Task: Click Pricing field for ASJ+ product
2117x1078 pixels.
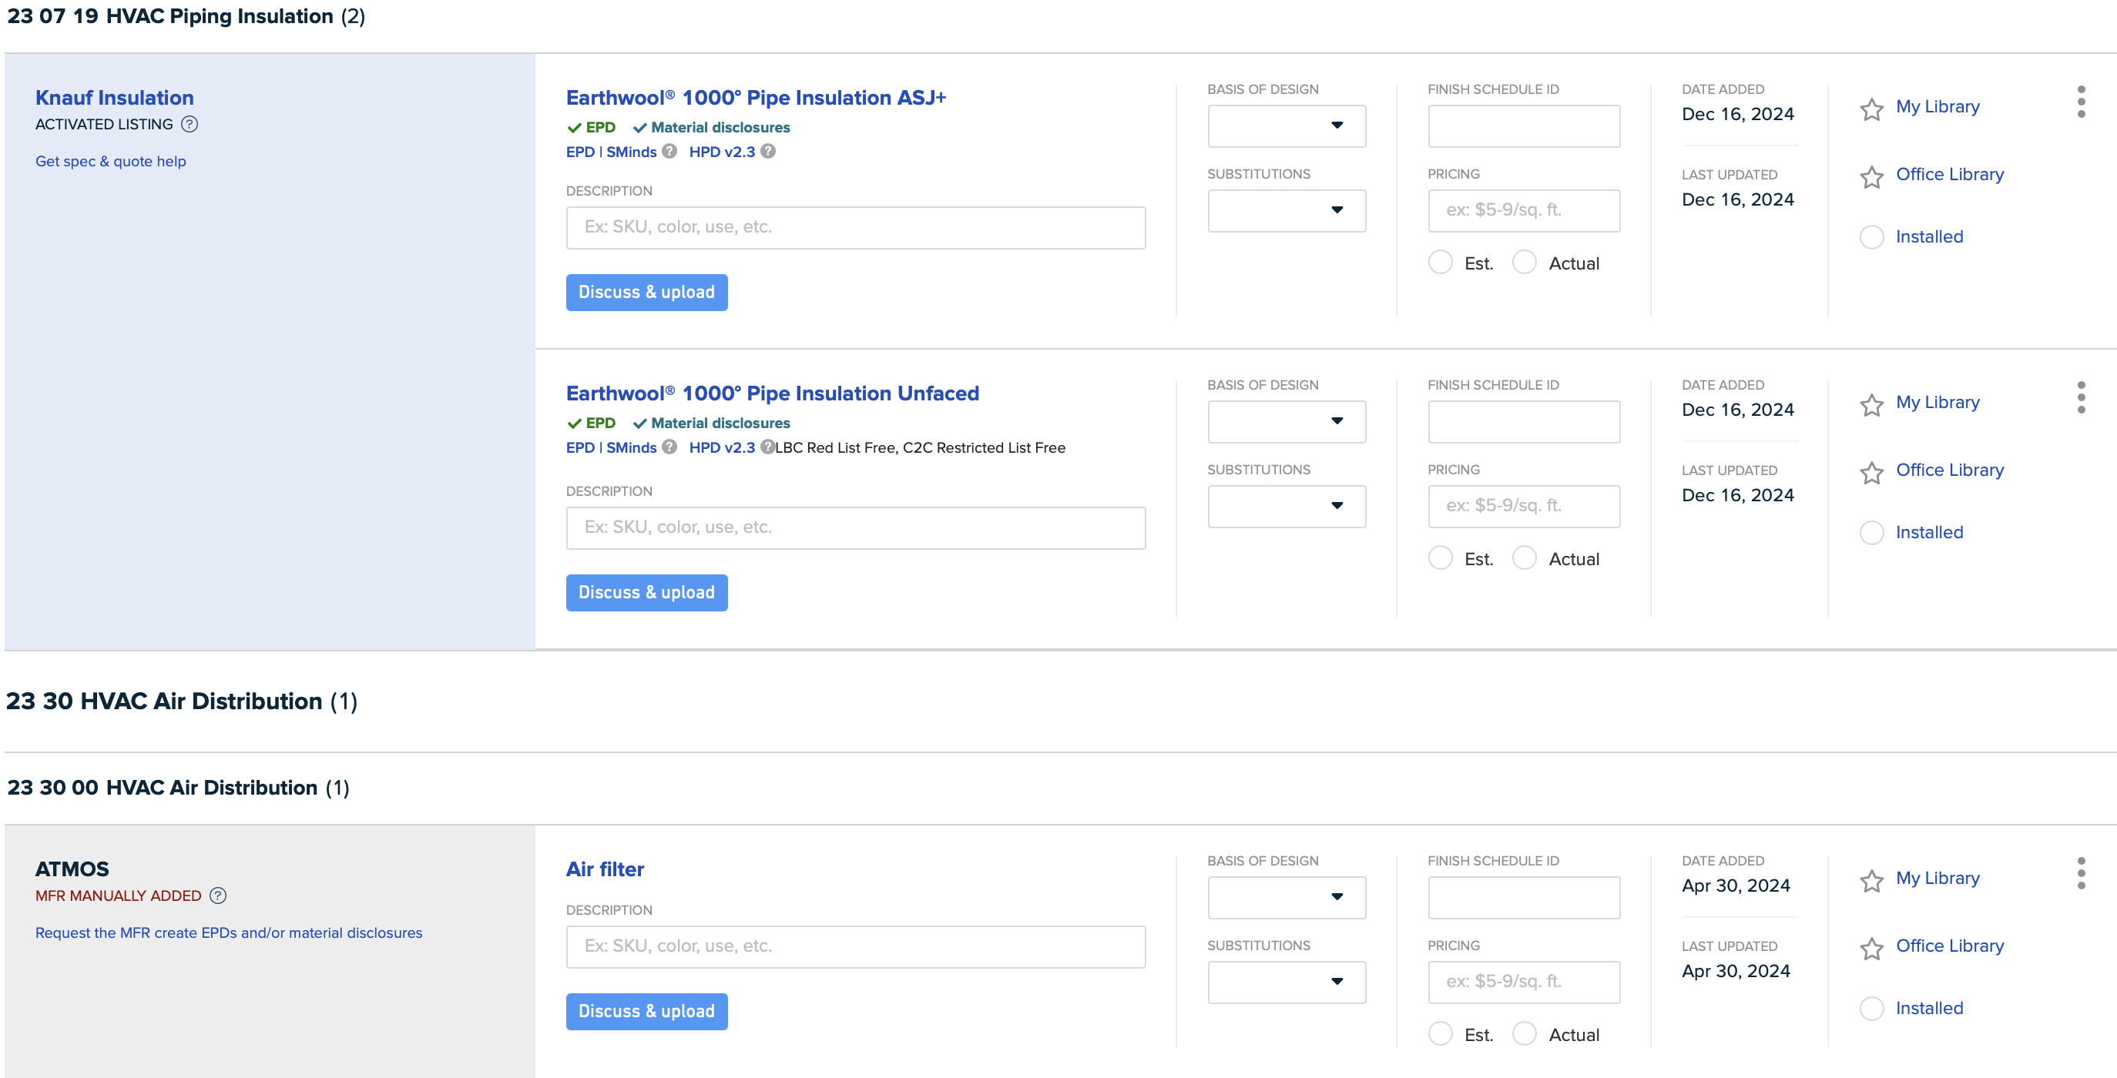Action: click(1524, 210)
